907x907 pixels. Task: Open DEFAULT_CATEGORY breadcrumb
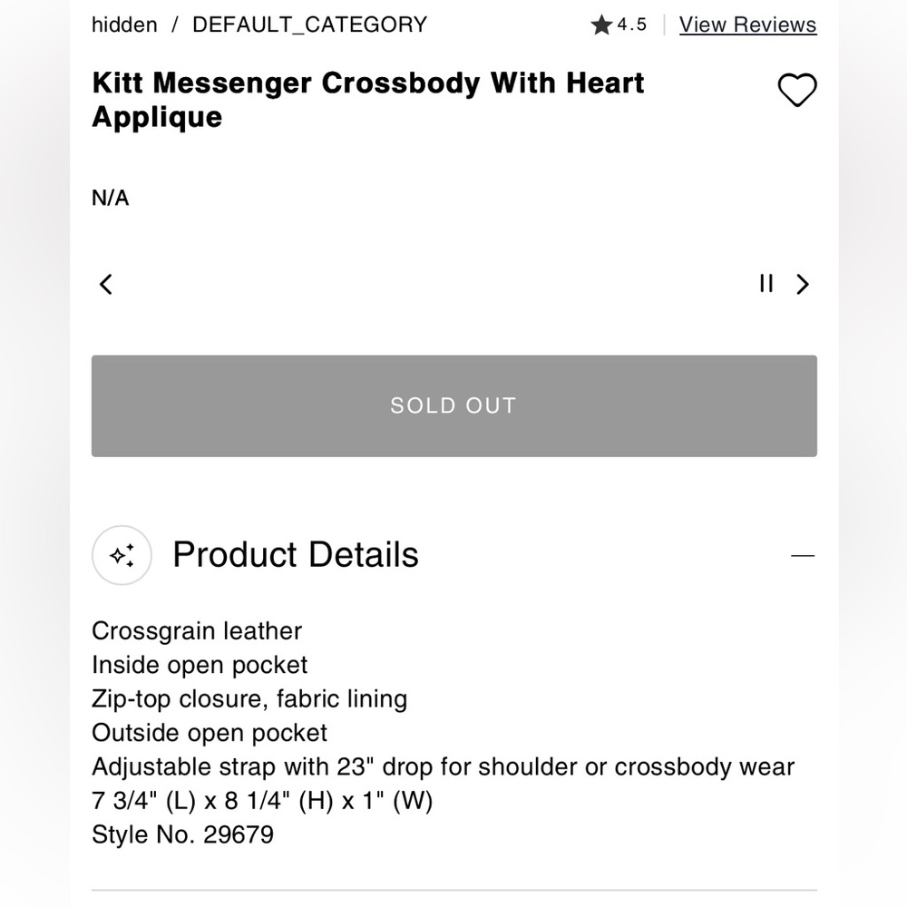(x=309, y=25)
